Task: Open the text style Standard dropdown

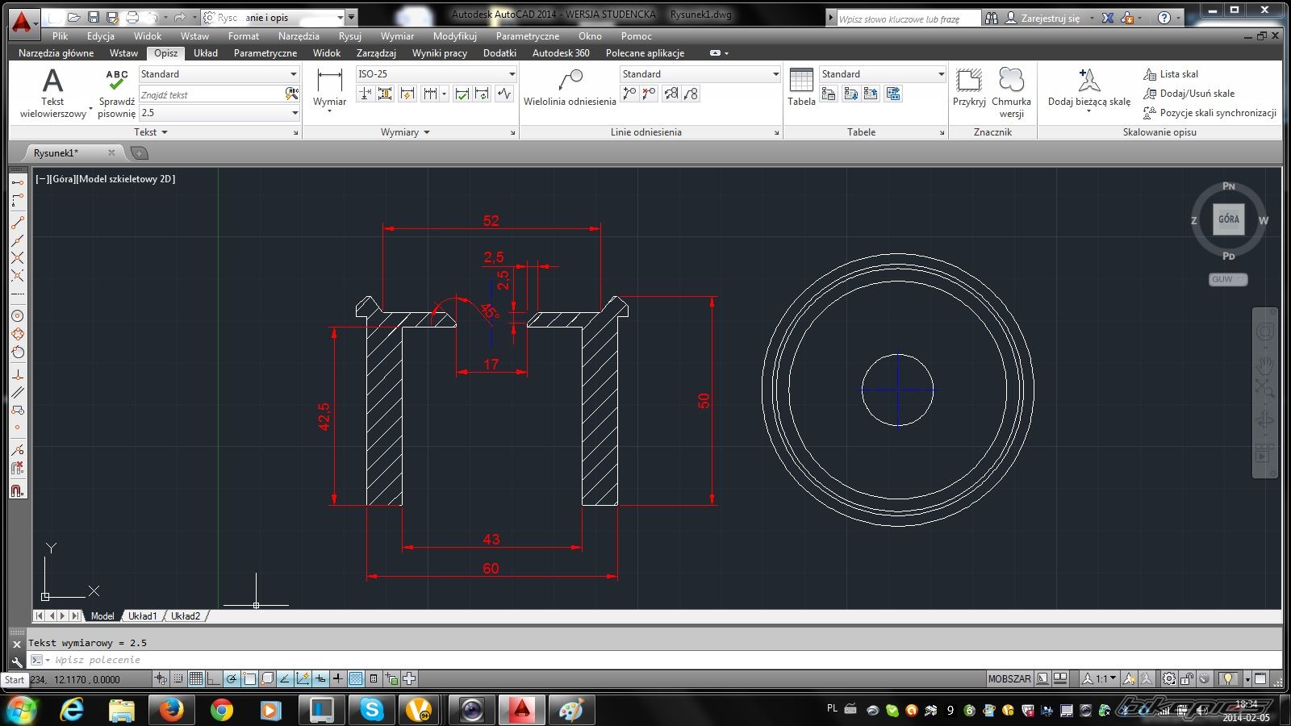Action: click(x=219, y=73)
